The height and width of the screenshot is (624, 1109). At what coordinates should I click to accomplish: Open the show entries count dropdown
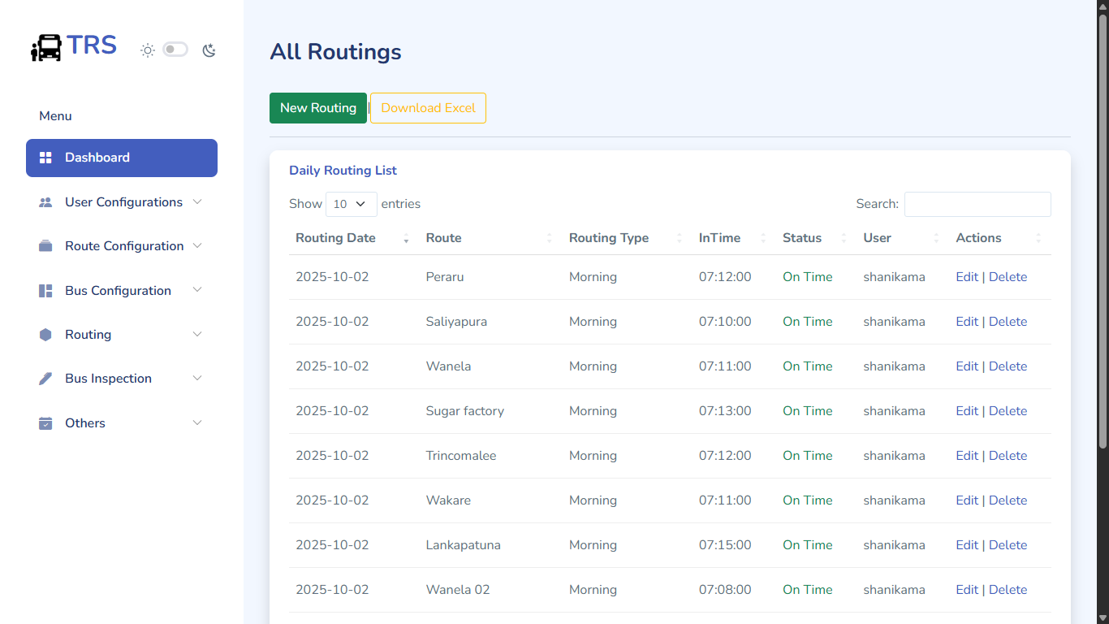pyautogui.click(x=351, y=204)
